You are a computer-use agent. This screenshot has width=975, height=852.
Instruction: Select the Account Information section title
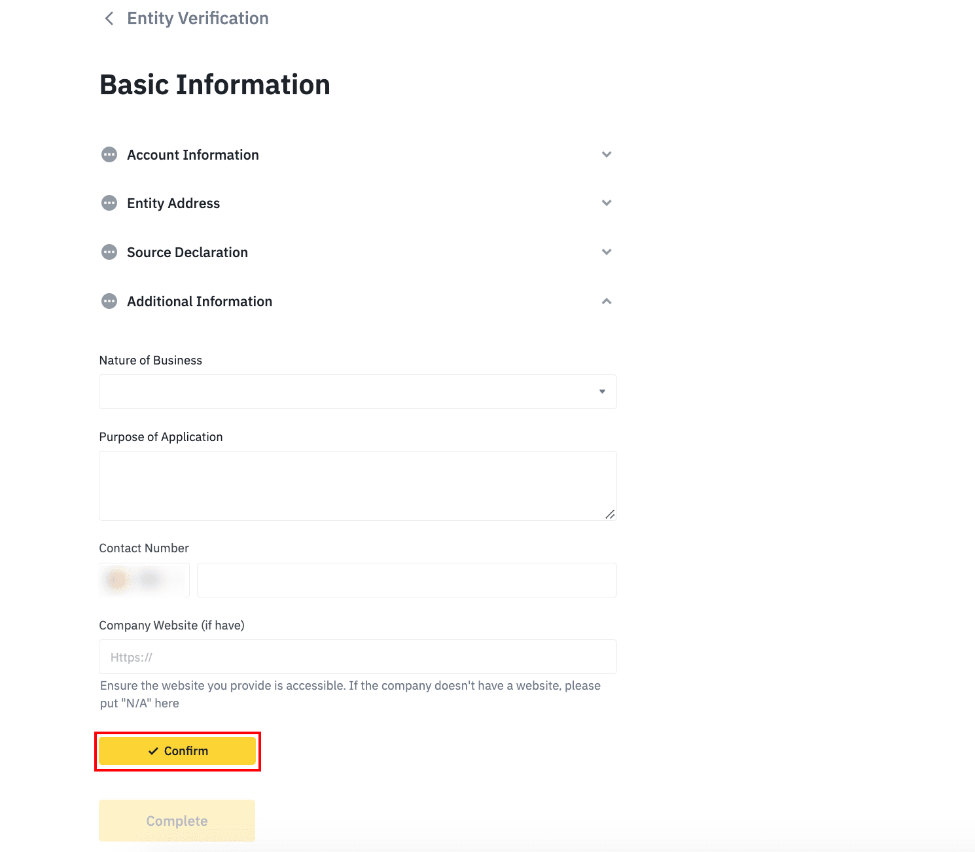193,155
